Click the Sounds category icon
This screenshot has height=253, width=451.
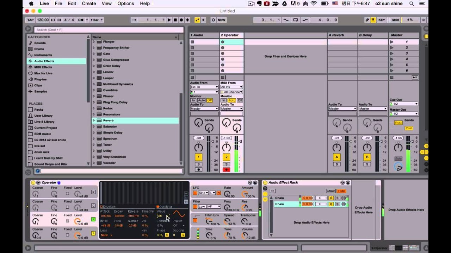[31, 43]
